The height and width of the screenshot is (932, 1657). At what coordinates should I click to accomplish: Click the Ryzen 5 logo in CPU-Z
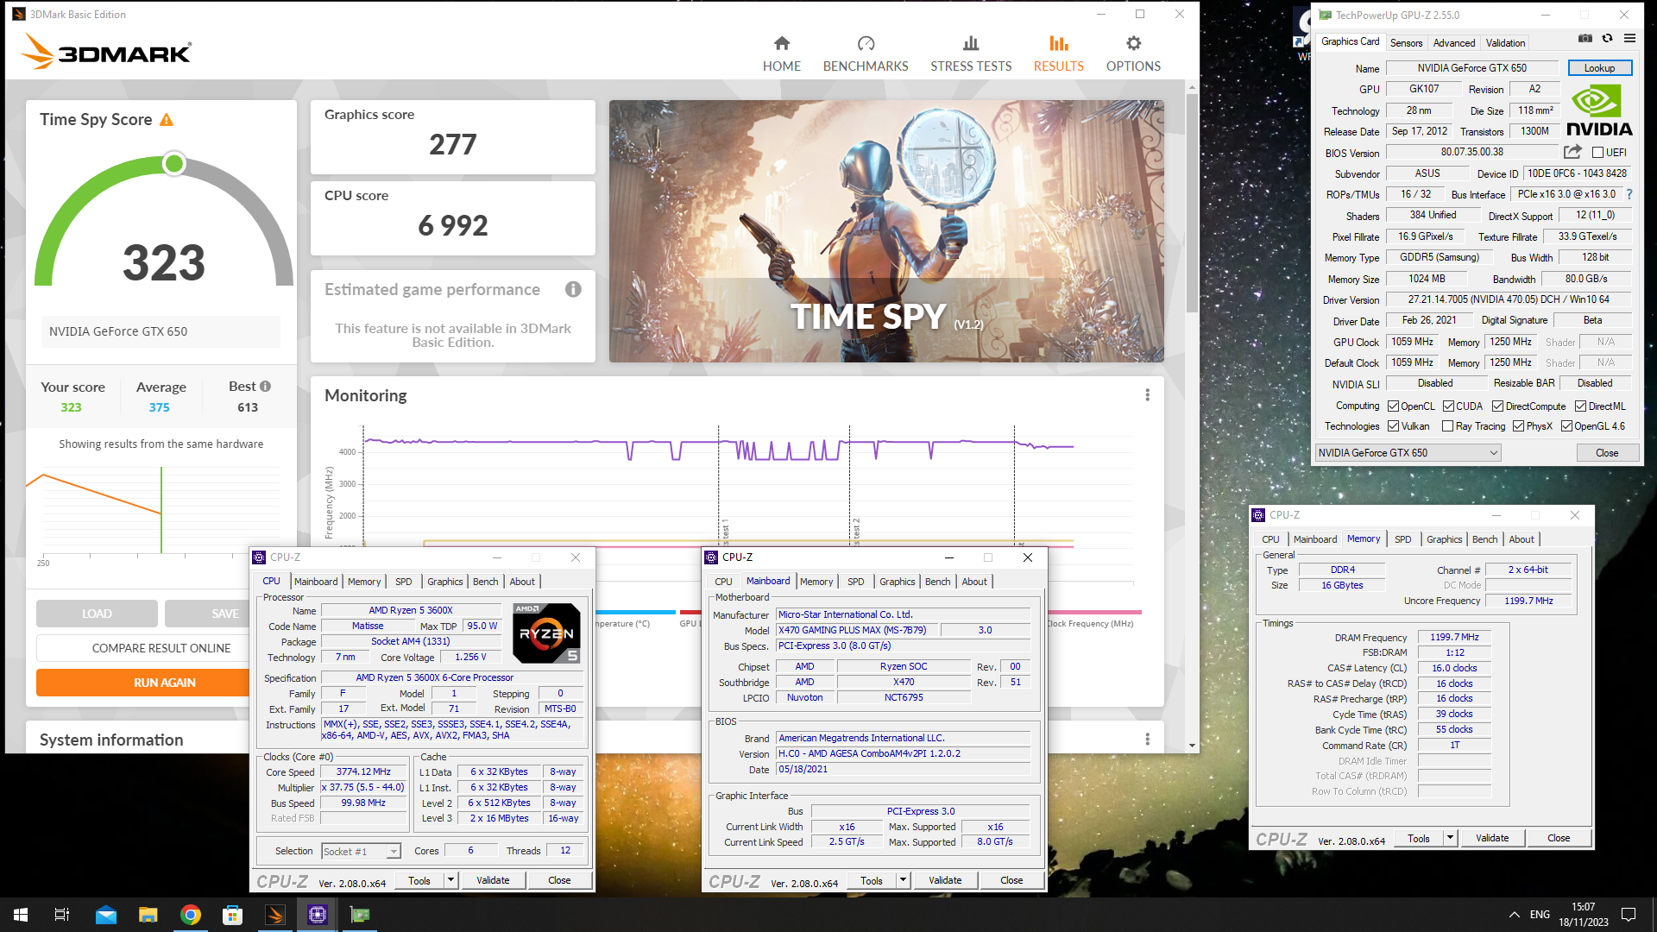click(546, 633)
